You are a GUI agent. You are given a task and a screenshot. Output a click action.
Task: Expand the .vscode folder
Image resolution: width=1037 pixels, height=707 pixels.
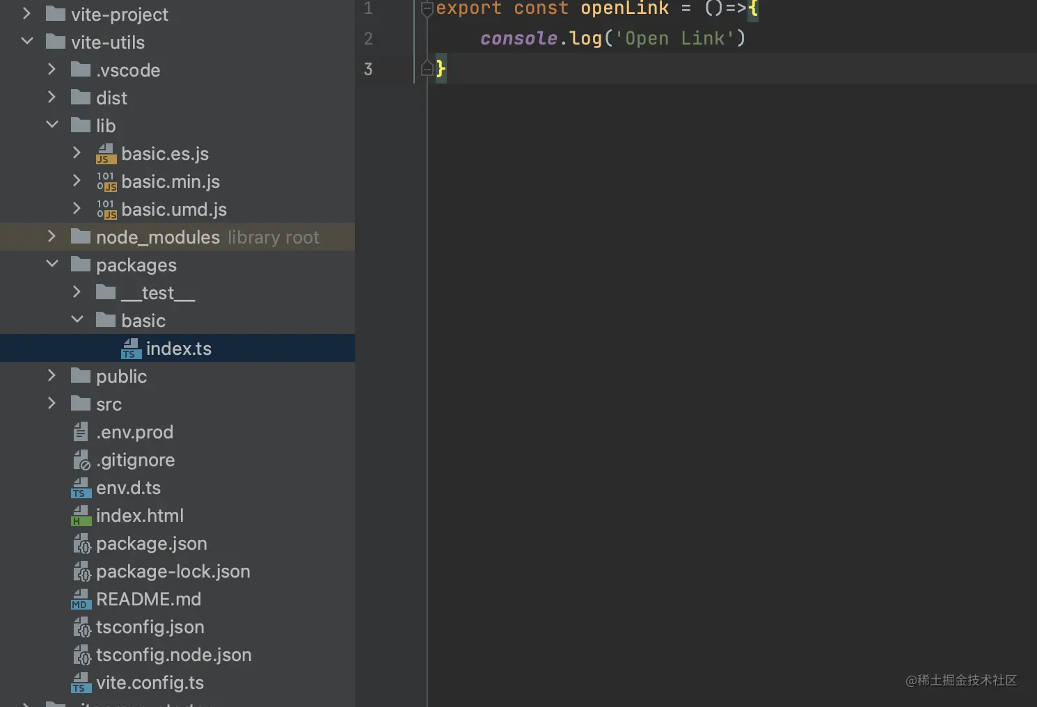click(x=52, y=69)
